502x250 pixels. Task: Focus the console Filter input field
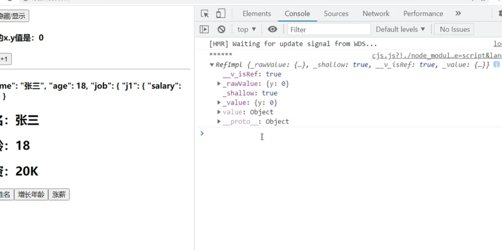click(x=329, y=29)
